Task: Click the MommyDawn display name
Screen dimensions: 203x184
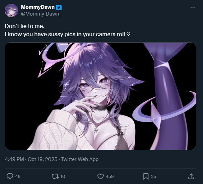Action: (x=38, y=7)
